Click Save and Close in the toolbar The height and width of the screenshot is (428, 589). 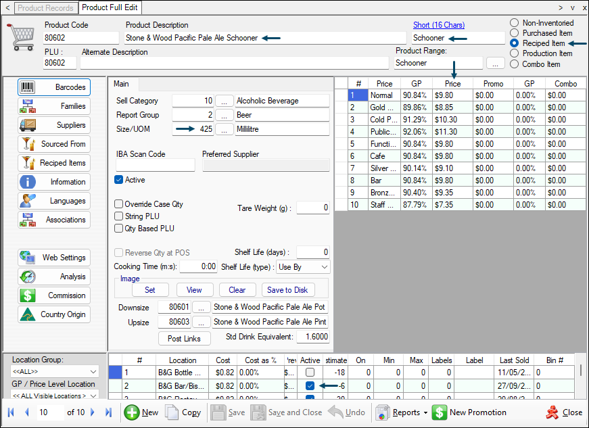click(286, 412)
